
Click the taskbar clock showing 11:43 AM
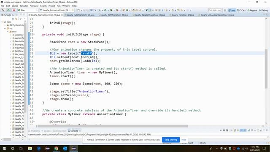(255, 148)
